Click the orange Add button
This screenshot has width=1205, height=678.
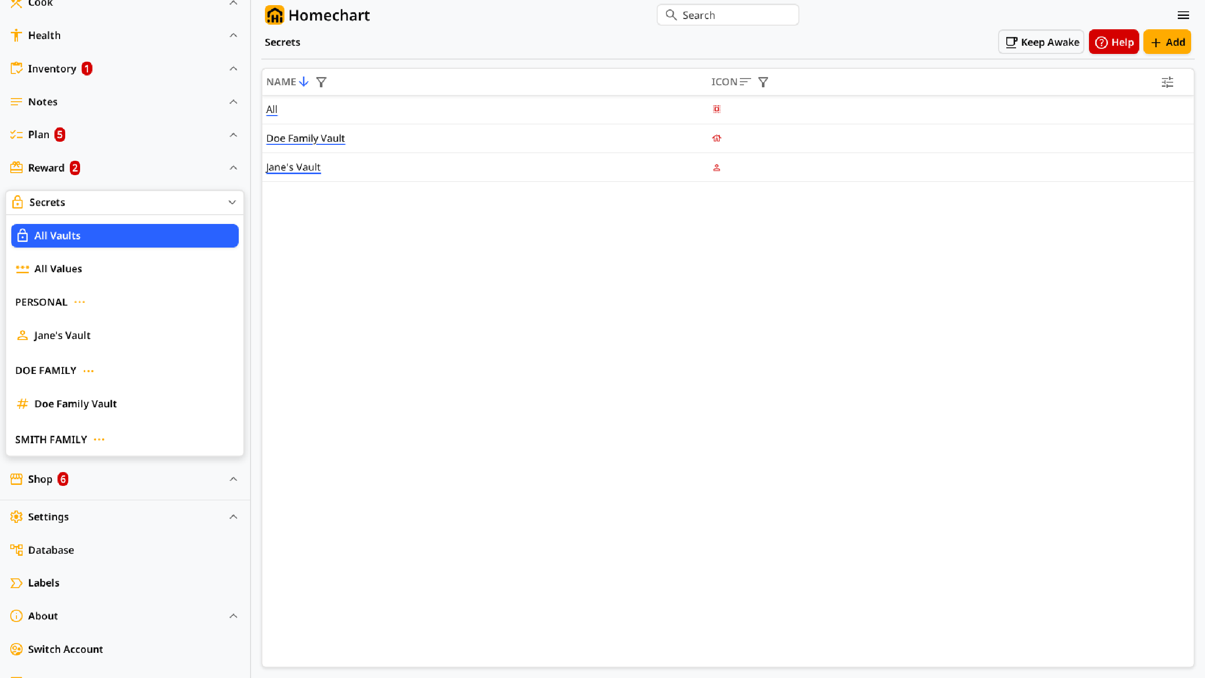point(1167,42)
